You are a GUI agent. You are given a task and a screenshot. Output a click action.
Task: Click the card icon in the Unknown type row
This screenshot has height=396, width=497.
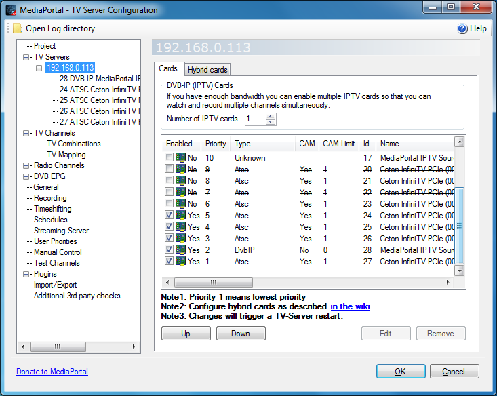180,158
